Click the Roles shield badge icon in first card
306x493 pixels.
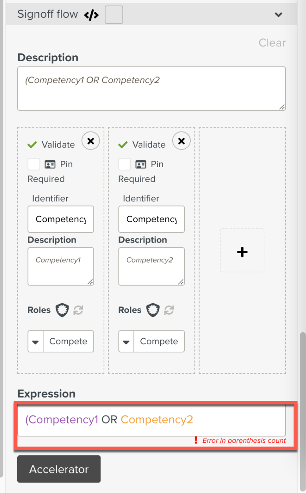(62, 310)
